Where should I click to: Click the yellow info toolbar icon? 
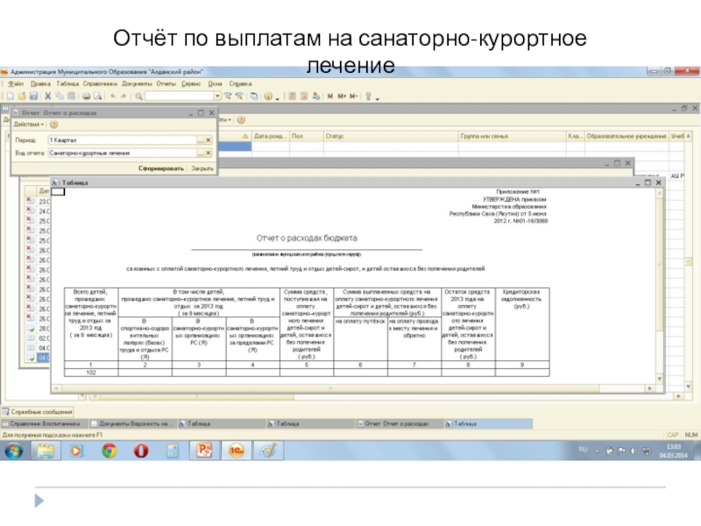pyautogui.click(x=268, y=96)
